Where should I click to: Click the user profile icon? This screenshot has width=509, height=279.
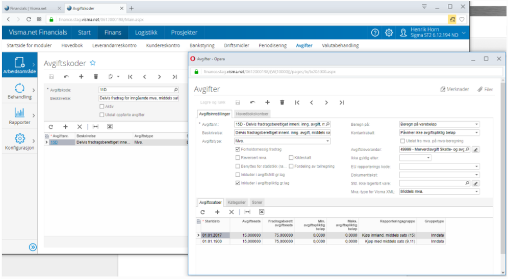click(x=403, y=33)
